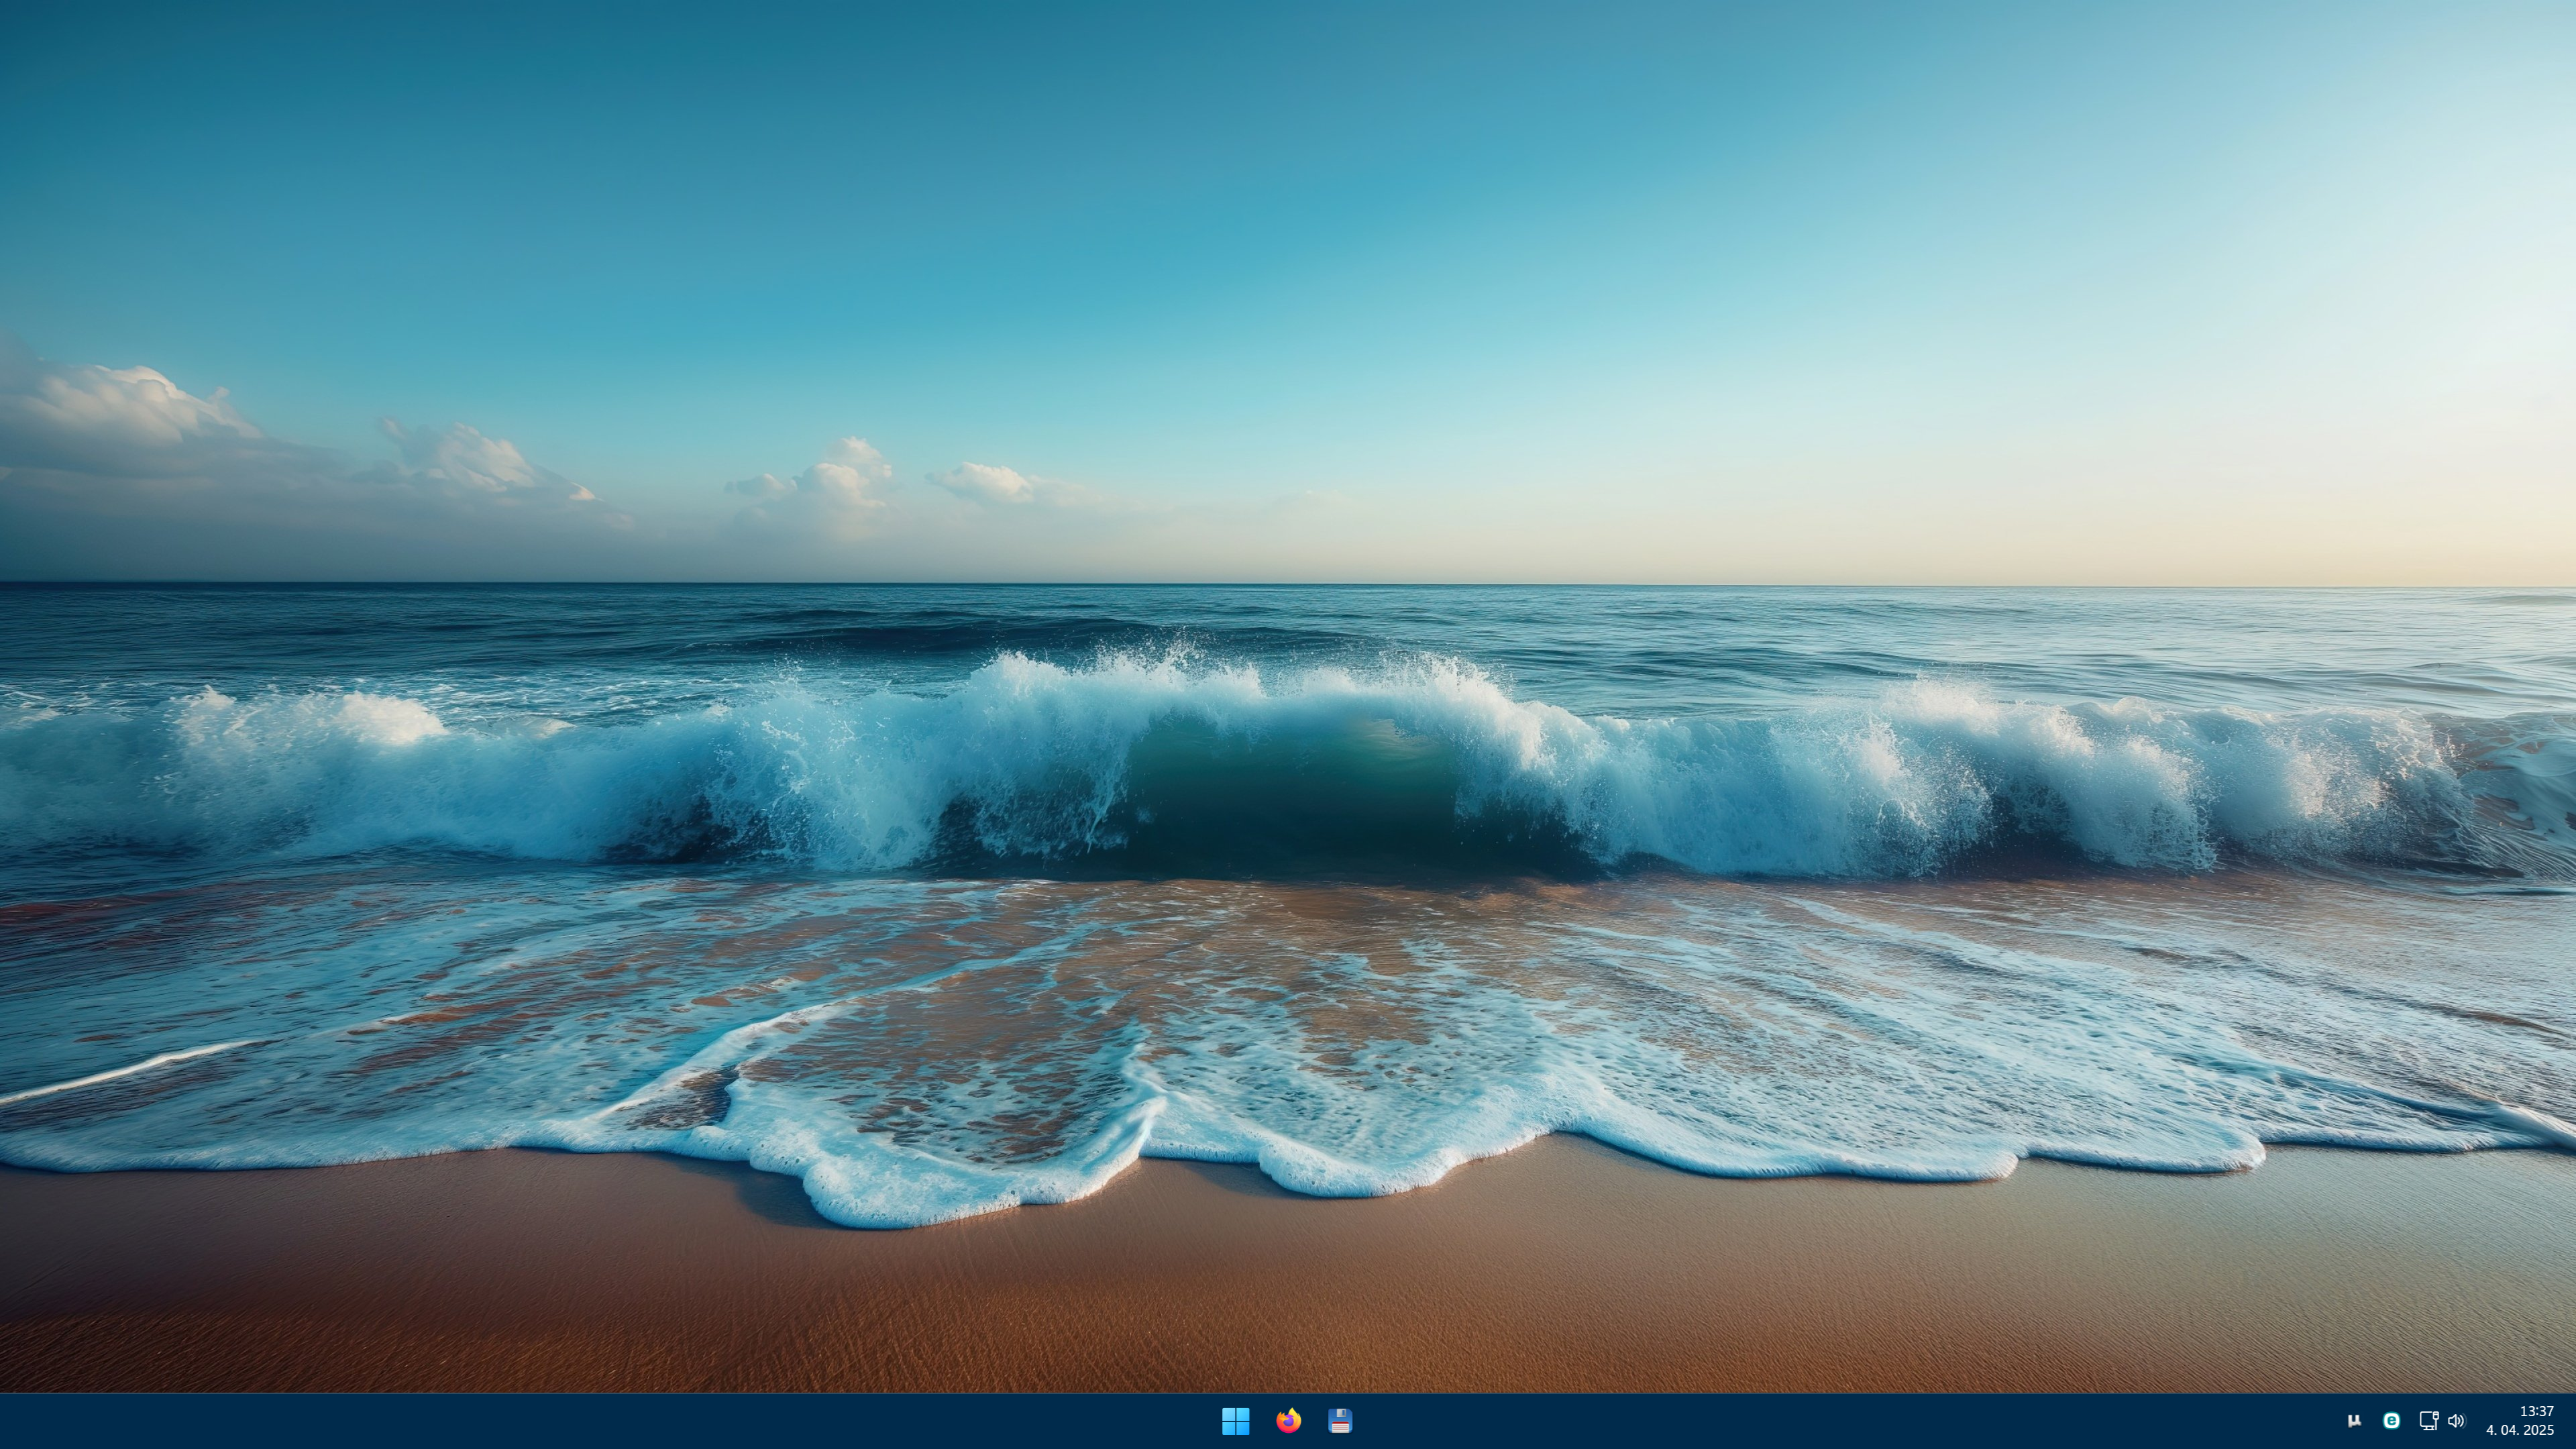Open ESET security from system tray

(x=2391, y=1421)
